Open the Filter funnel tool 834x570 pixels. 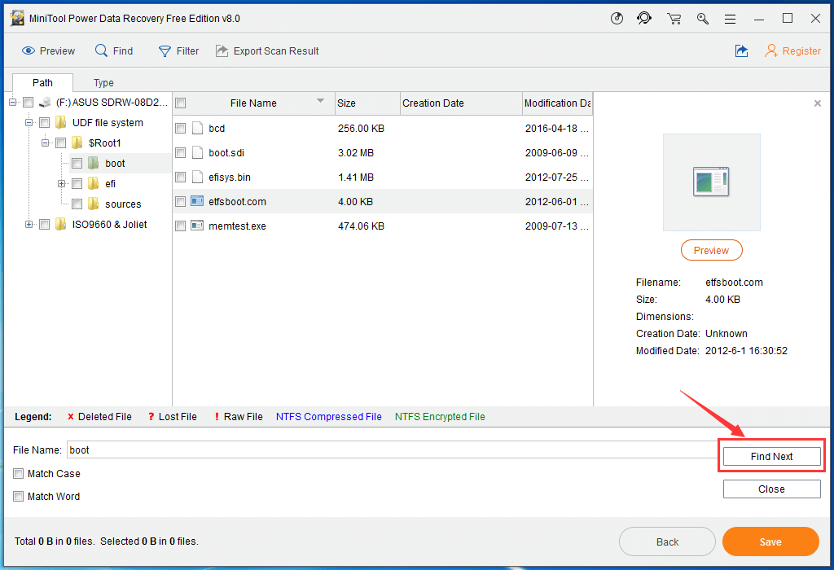click(x=165, y=51)
